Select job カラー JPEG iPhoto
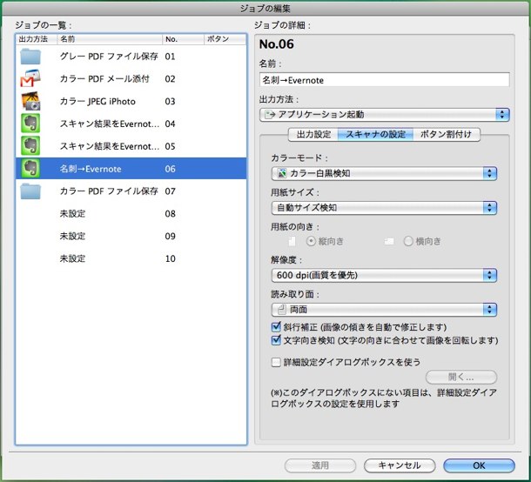 click(131, 101)
